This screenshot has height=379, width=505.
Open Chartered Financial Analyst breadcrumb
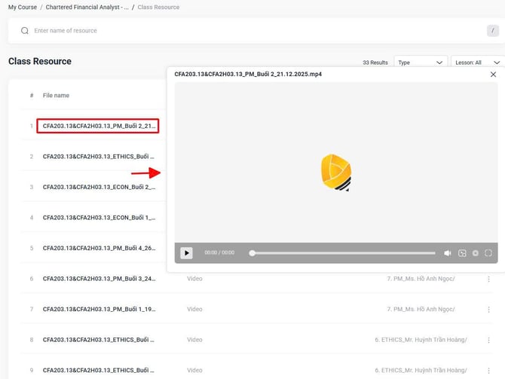87,8
